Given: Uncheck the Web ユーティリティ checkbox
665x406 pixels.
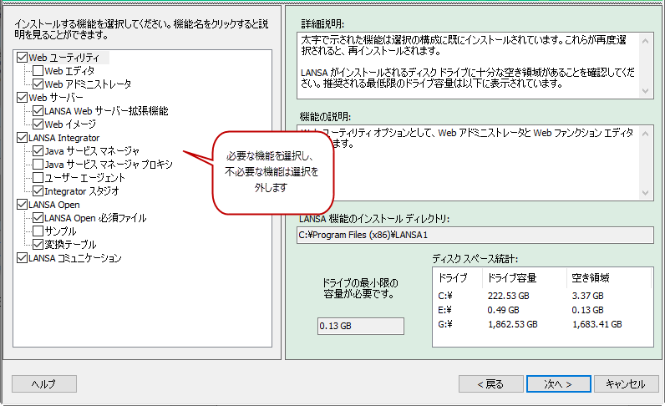Looking at the screenshot, I should click(22, 58).
